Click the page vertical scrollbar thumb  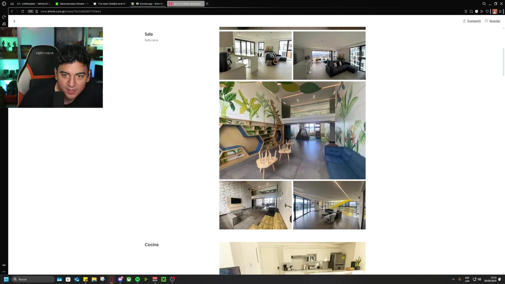click(503, 61)
